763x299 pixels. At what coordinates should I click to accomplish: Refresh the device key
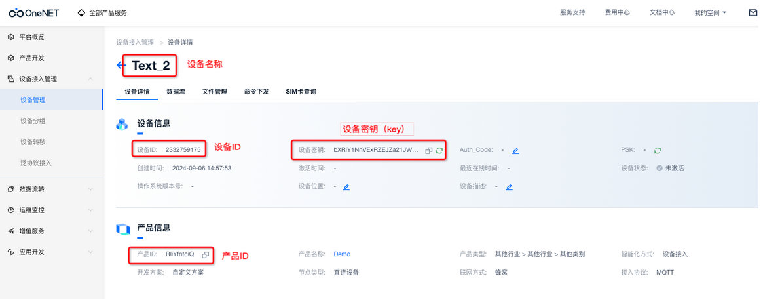point(439,151)
